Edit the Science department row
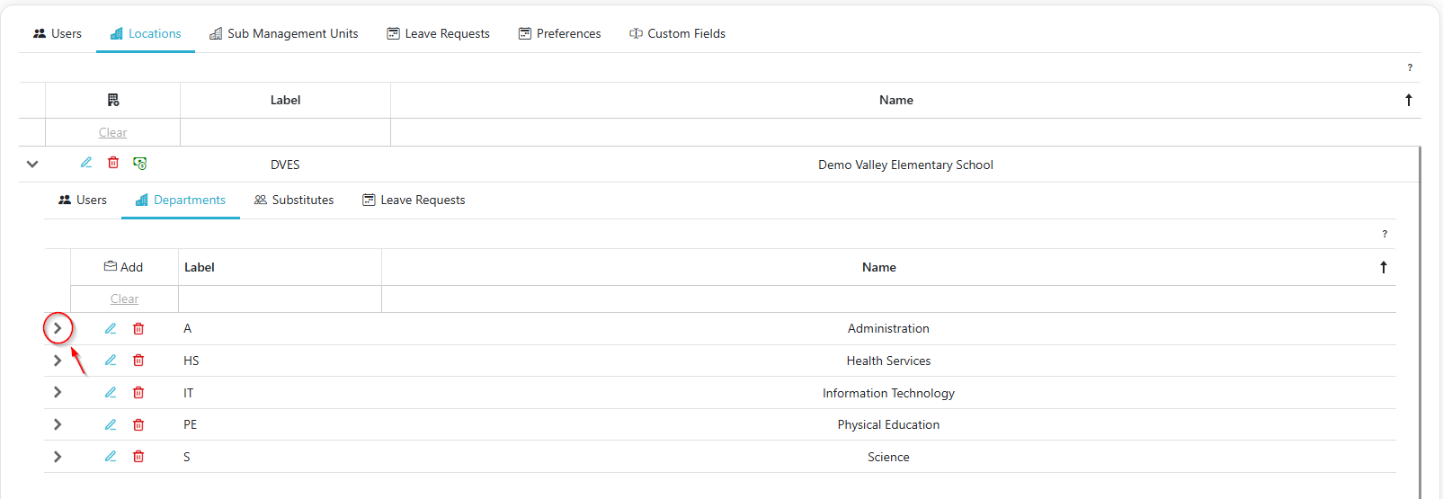Viewport: 1443px width, 499px height. click(111, 457)
